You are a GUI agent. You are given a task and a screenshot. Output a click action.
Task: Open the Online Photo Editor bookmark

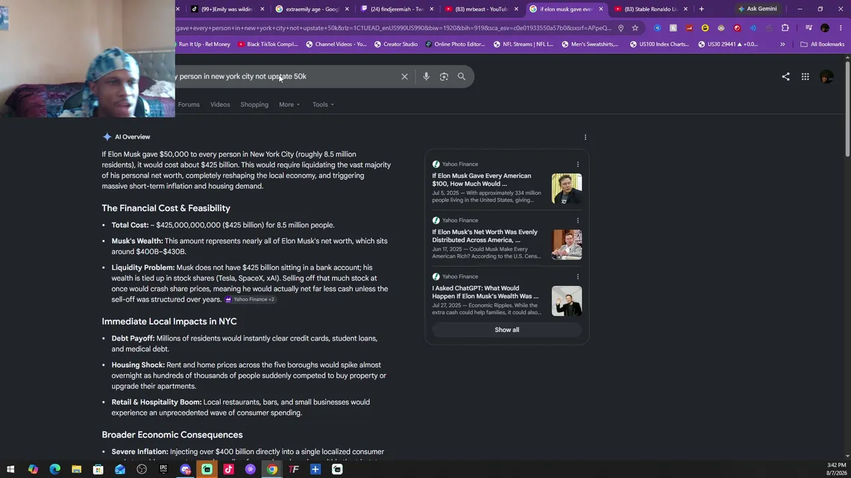[x=455, y=44]
